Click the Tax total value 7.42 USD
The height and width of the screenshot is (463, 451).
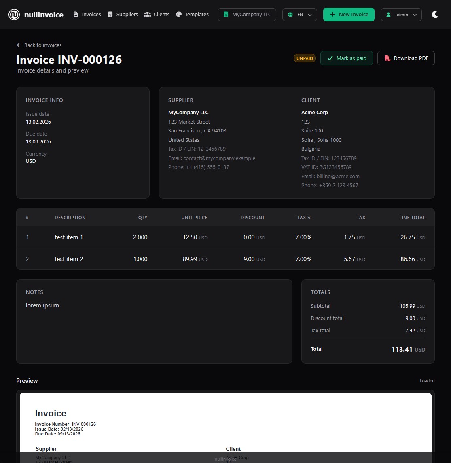(x=415, y=330)
